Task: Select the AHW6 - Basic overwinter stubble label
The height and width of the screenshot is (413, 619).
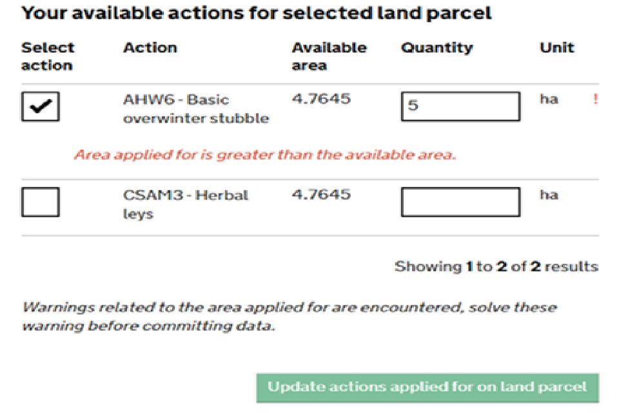Action: point(195,109)
